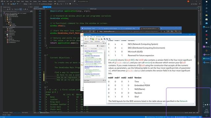The height and width of the screenshot is (118, 211).
Task: Open Windows search from taskbar
Action: tap(207, 5)
